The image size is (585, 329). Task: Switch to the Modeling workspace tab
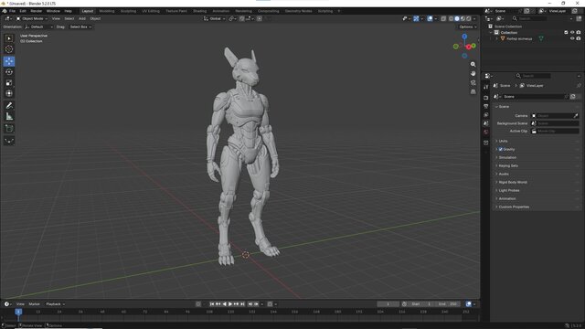pyautogui.click(x=107, y=11)
